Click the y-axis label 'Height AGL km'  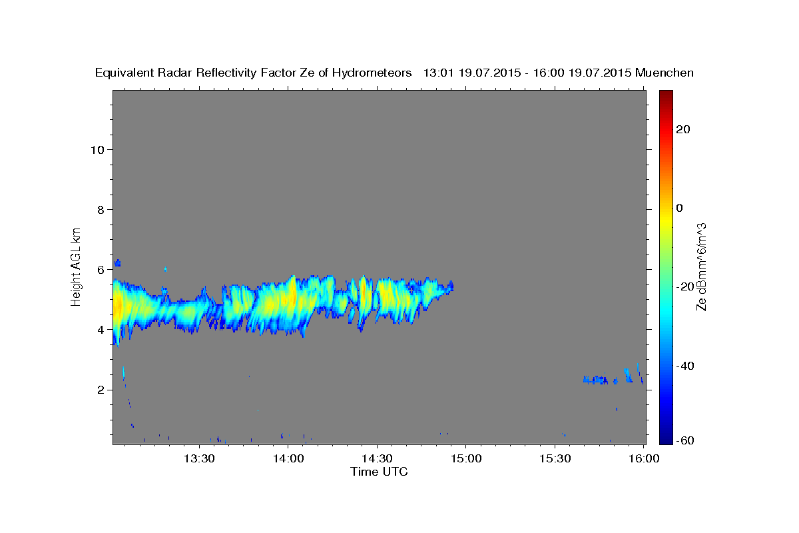[77, 266]
